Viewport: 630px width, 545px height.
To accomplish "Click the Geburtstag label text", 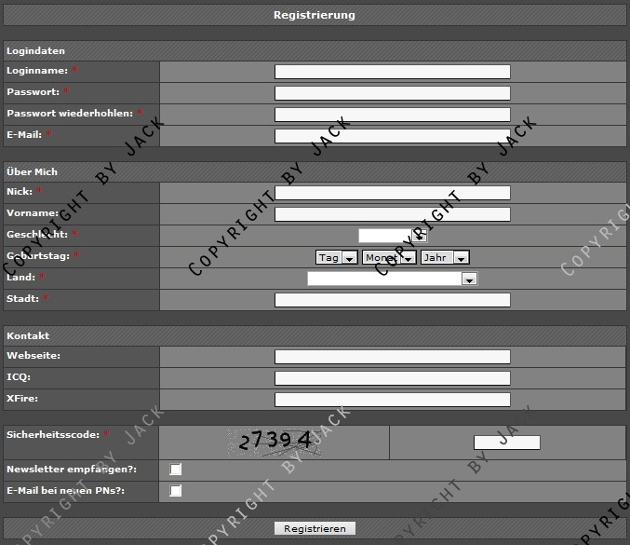I will [x=38, y=256].
